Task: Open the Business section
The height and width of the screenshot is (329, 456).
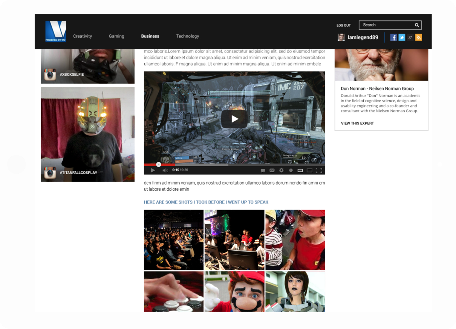Action: coord(150,36)
